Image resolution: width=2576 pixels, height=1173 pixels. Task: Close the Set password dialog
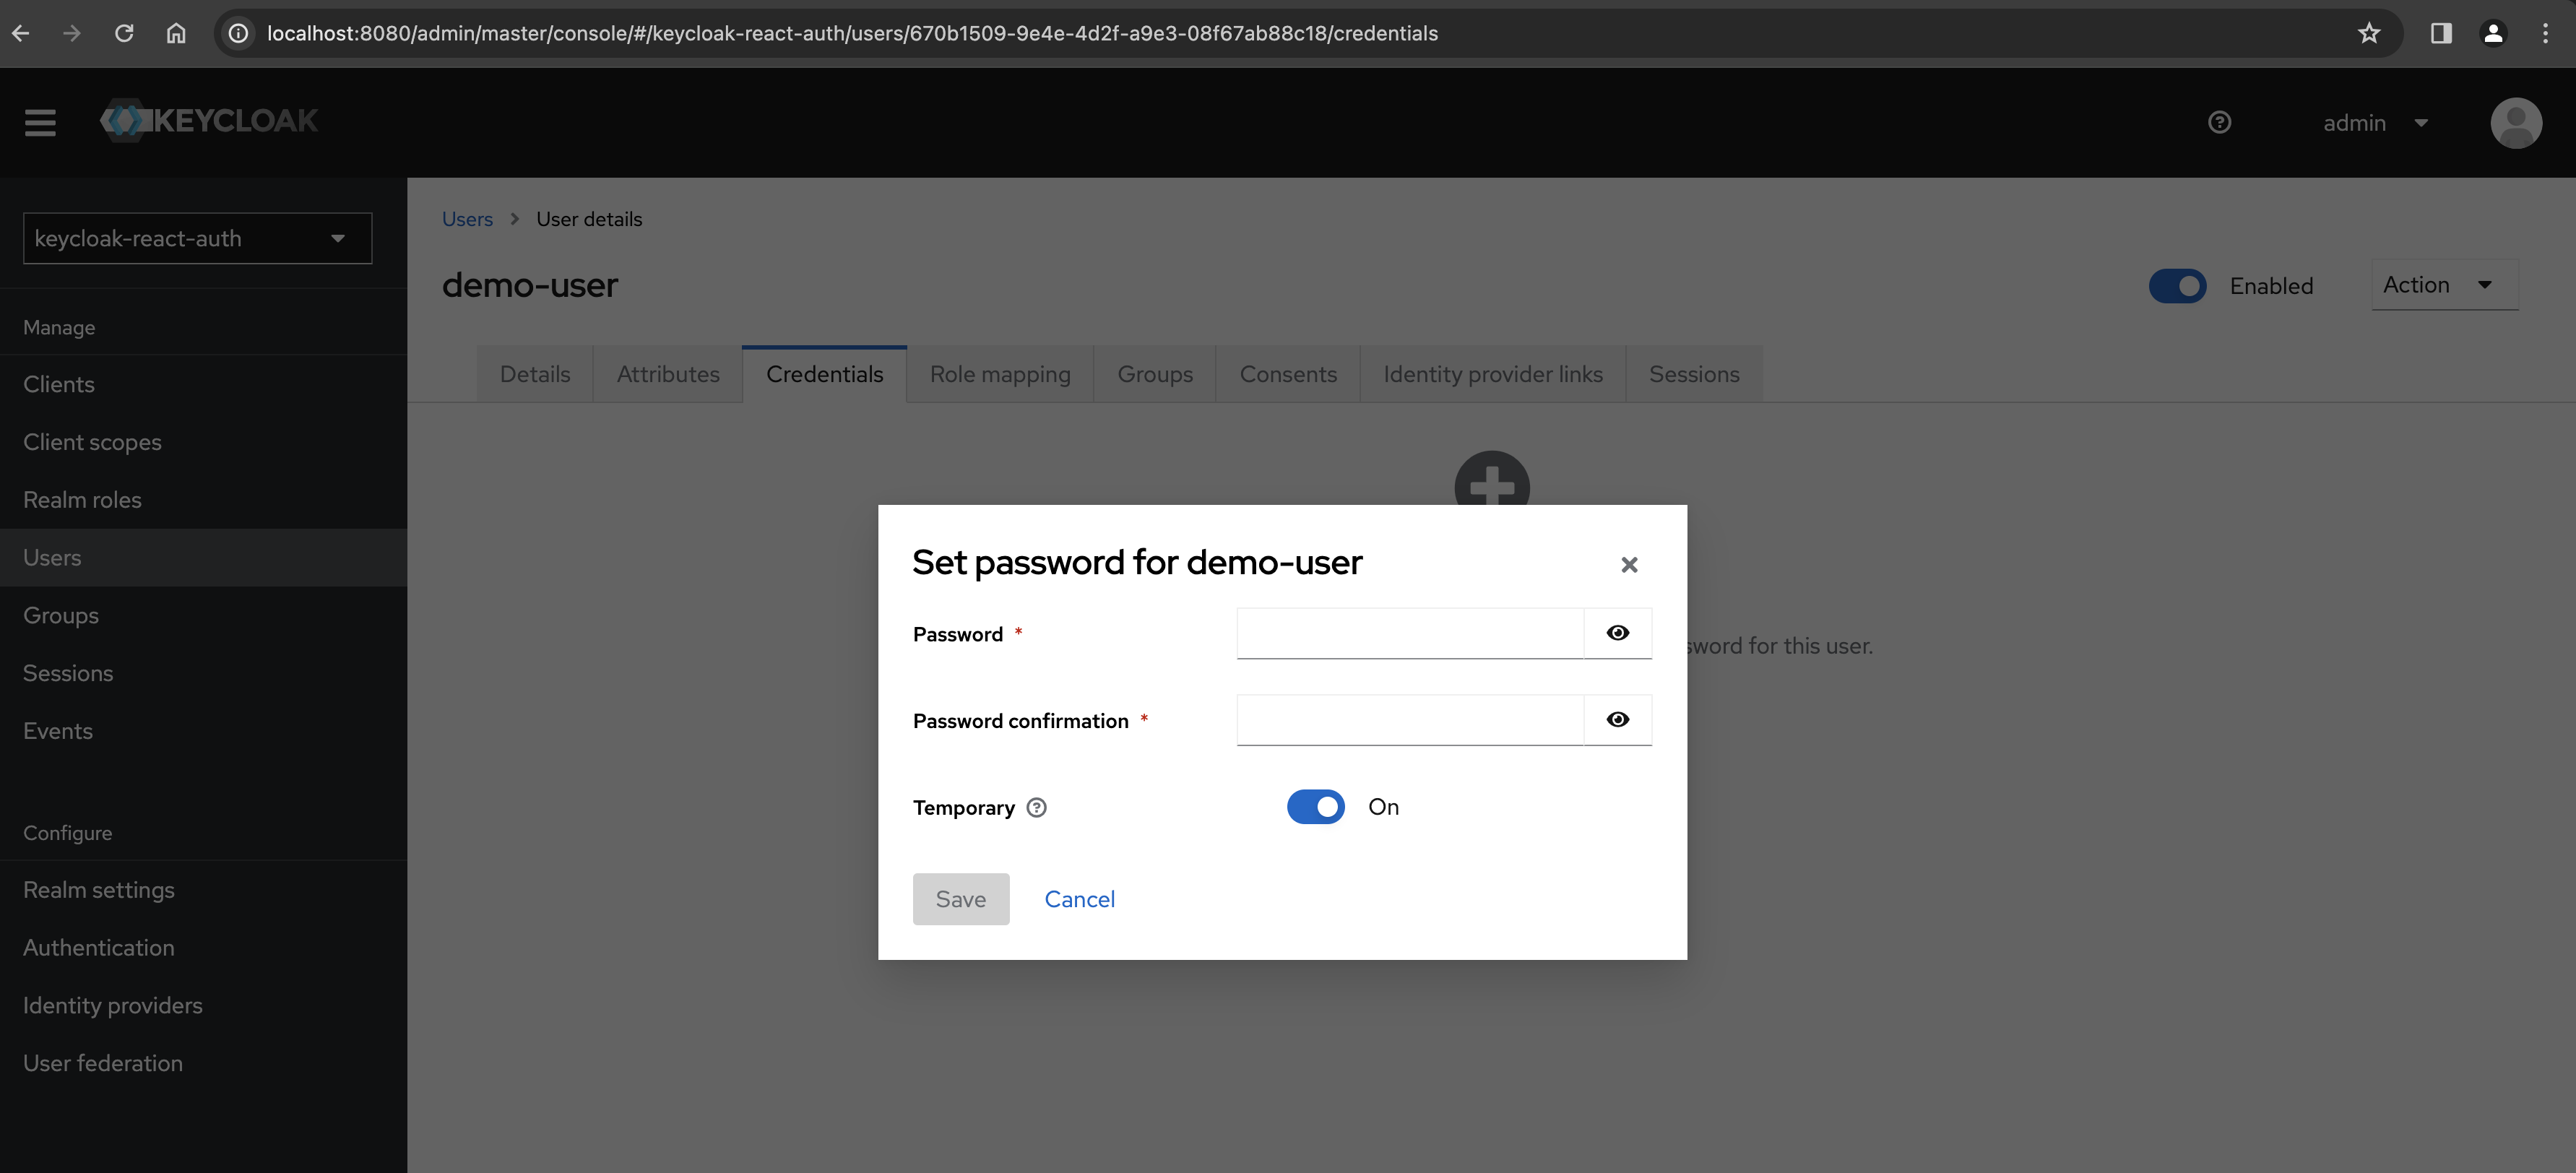pos(1628,565)
